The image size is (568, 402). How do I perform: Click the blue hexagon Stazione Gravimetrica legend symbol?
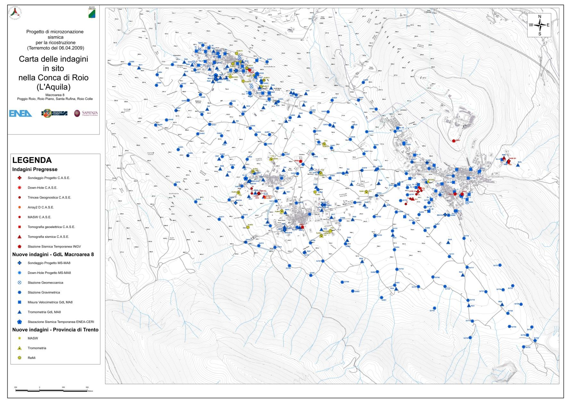point(20,292)
